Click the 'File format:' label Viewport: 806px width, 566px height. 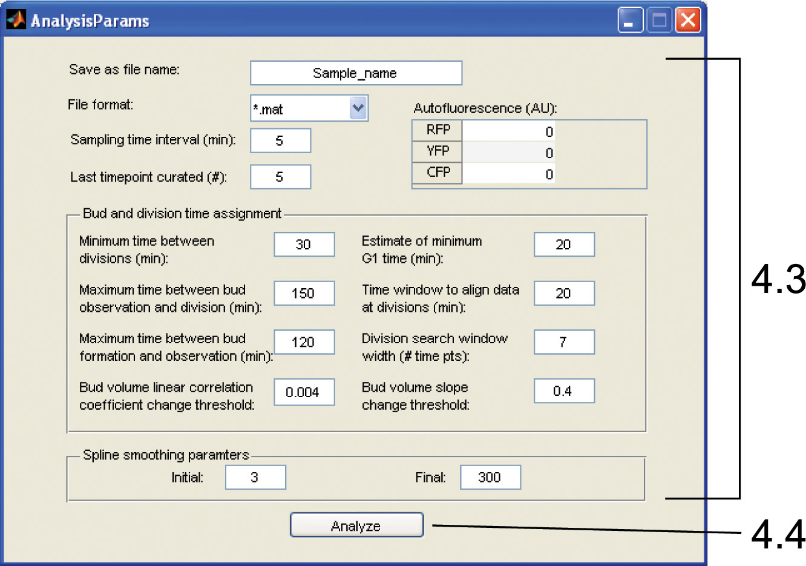tap(100, 105)
